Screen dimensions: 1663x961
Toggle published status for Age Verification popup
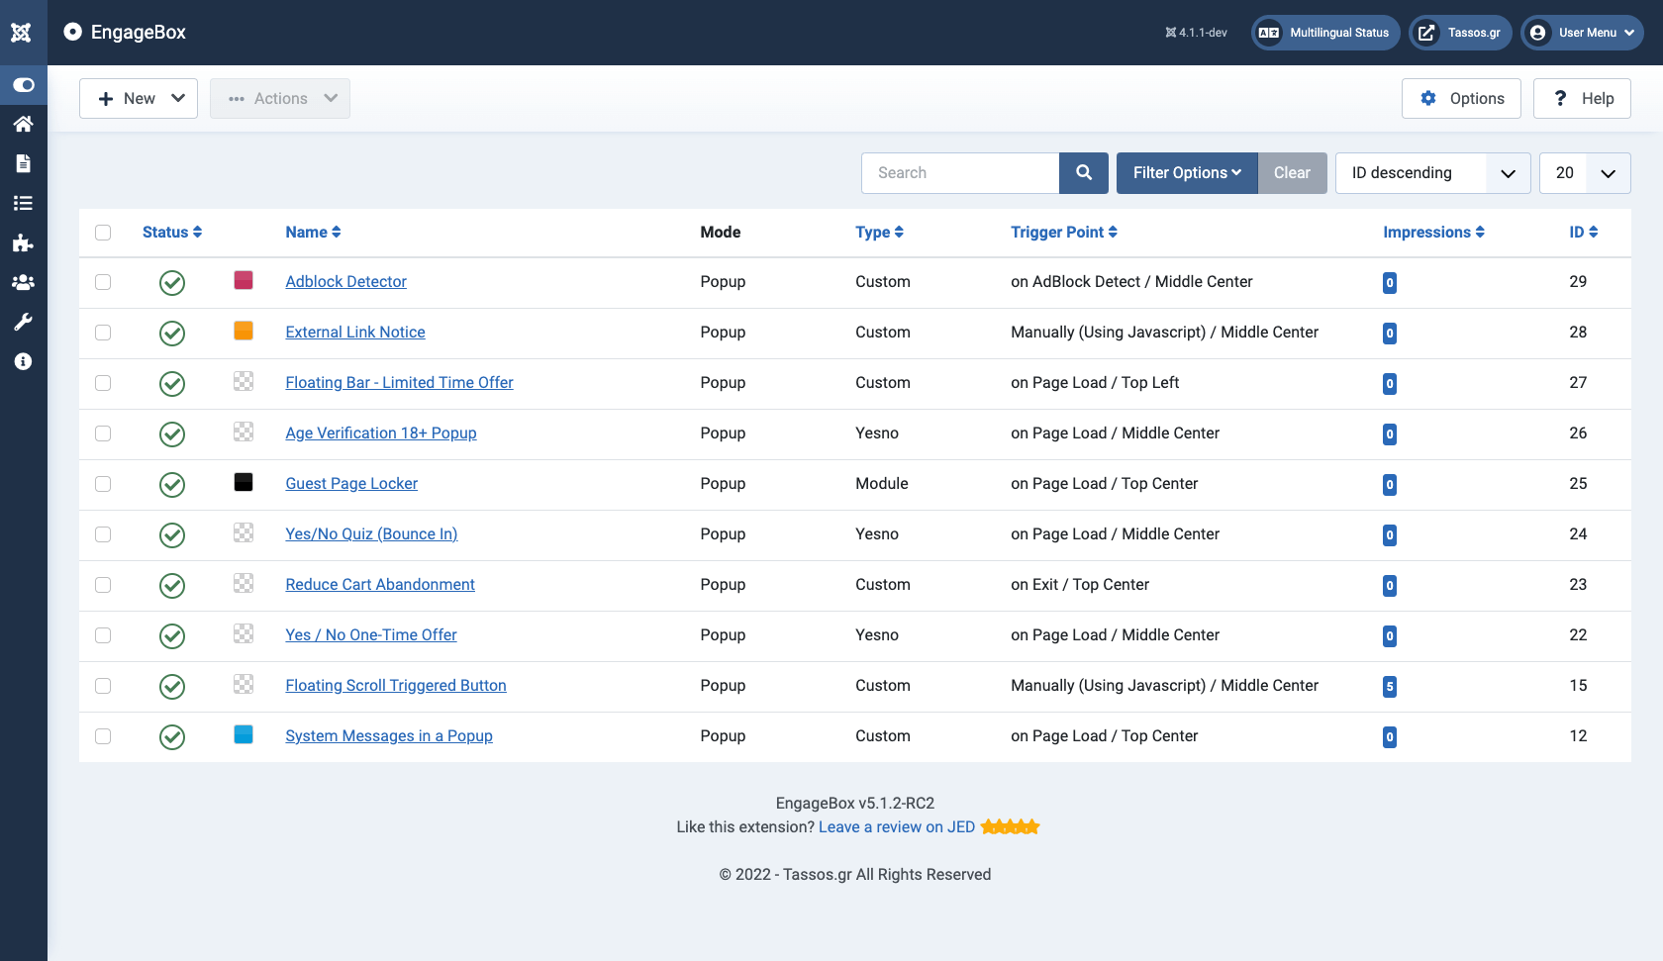[172, 434]
